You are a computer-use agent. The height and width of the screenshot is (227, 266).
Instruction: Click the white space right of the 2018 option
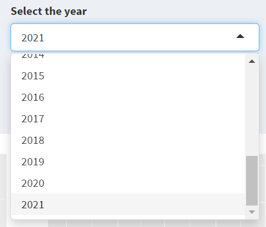(145, 140)
